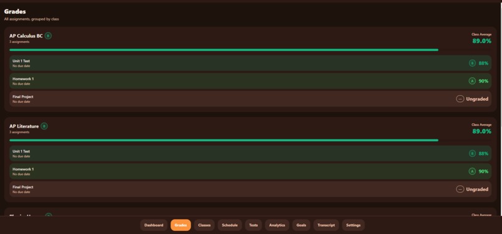
Task: Click '3 assignments' under AP Calculus BC
Action: pos(19,42)
